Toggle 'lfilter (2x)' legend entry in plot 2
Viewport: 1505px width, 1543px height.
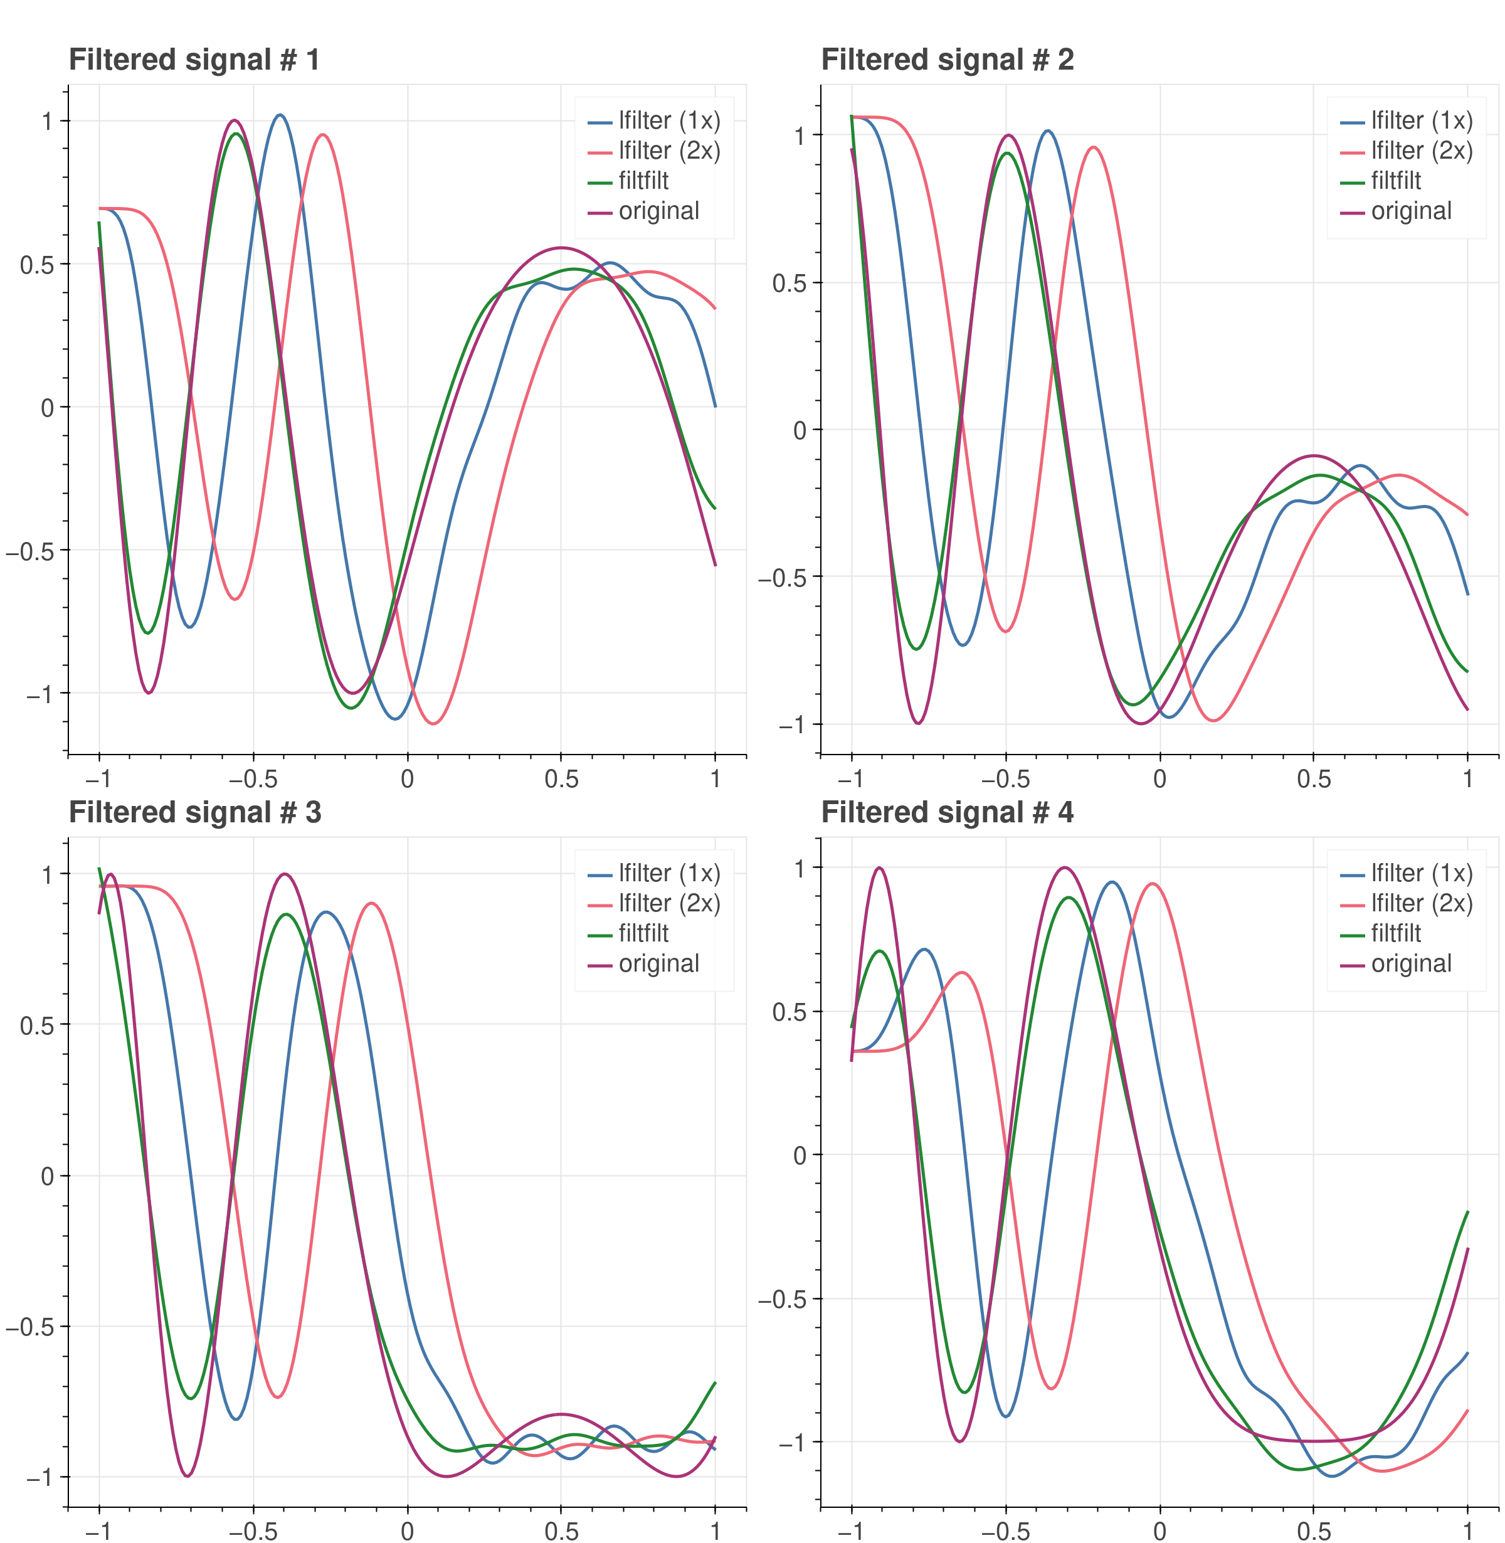pyautogui.click(x=1407, y=152)
